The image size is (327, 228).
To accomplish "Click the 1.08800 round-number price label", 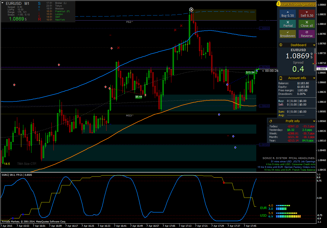I will 264,29.
